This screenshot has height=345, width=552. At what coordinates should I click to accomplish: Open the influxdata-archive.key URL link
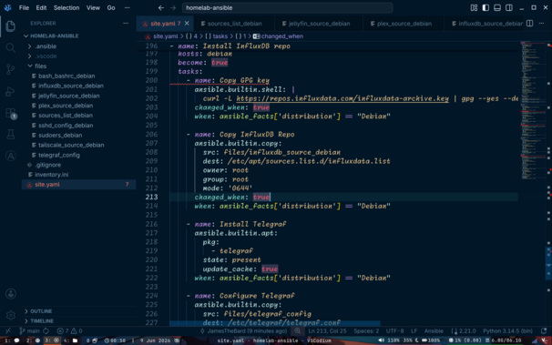[x=342, y=98]
